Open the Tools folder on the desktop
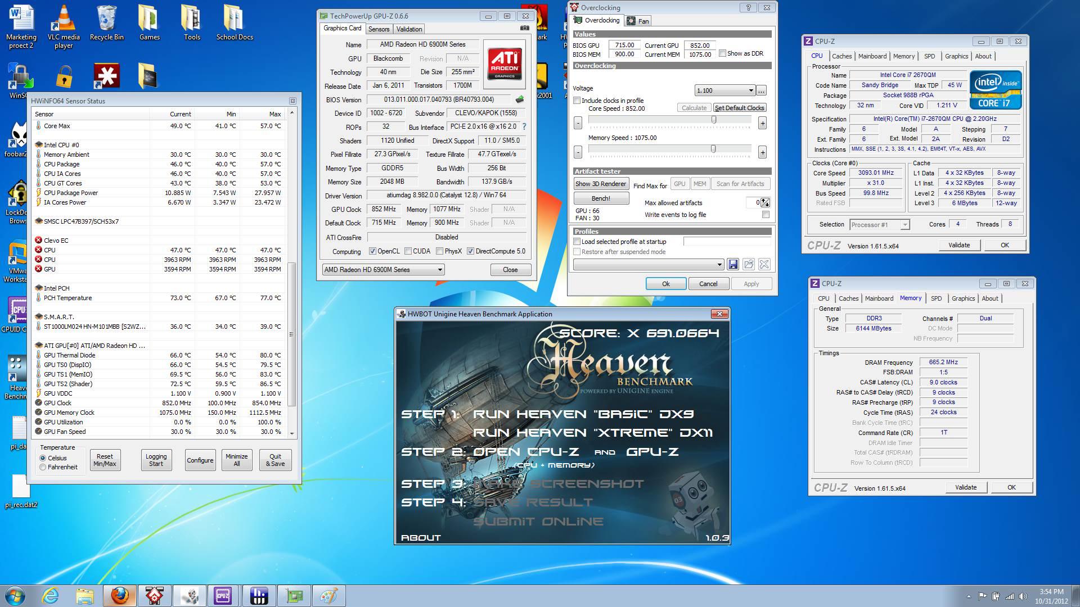Image resolution: width=1080 pixels, height=607 pixels. pyautogui.click(x=192, y=22)
